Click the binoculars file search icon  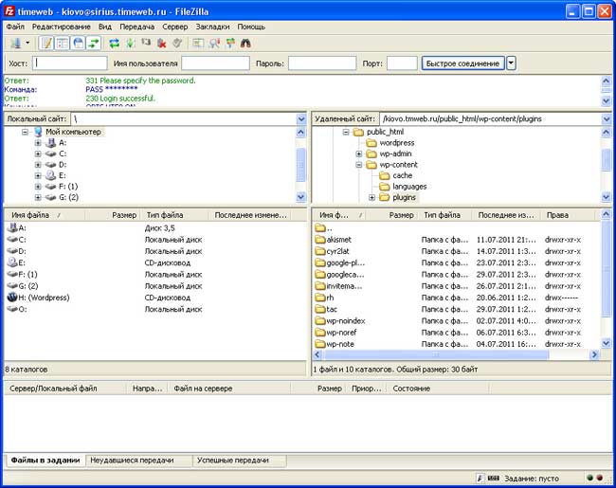point(246,43)
